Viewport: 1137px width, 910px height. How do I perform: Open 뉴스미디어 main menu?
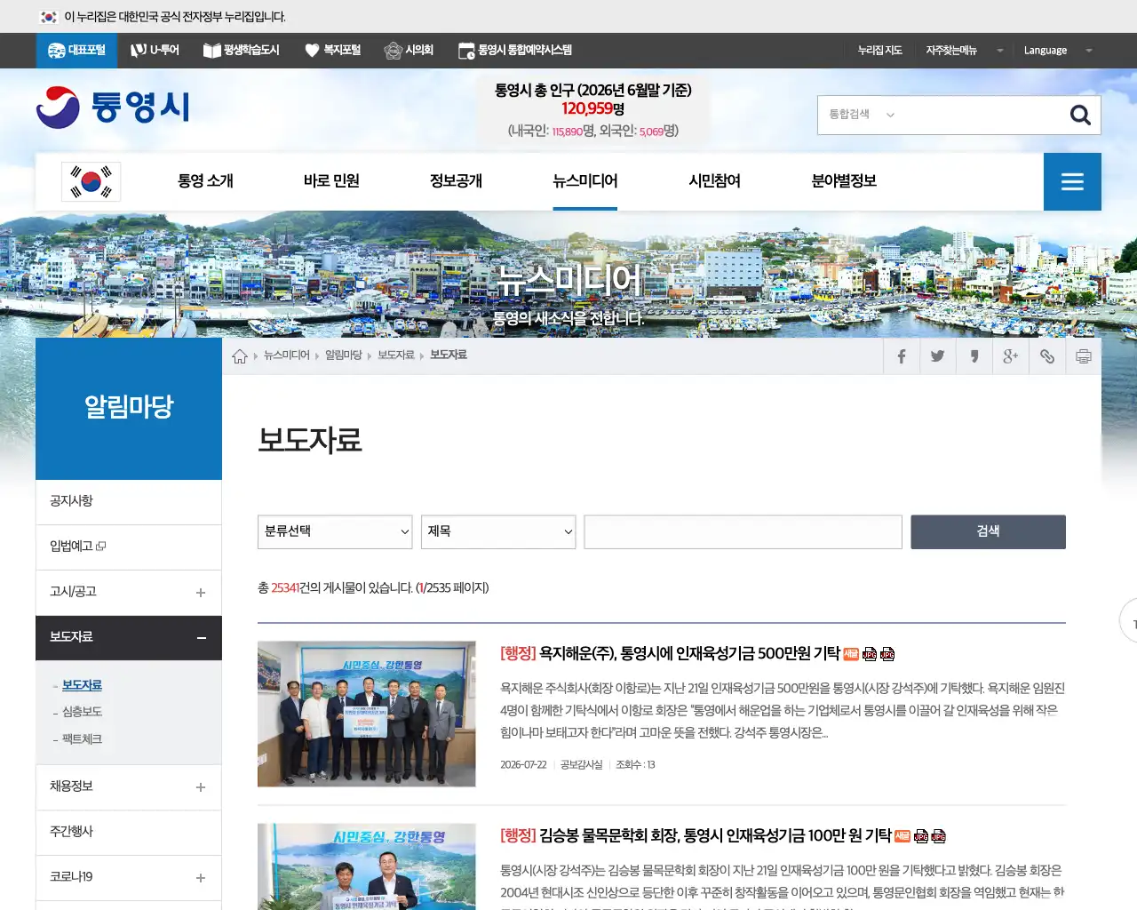[584, 181]
